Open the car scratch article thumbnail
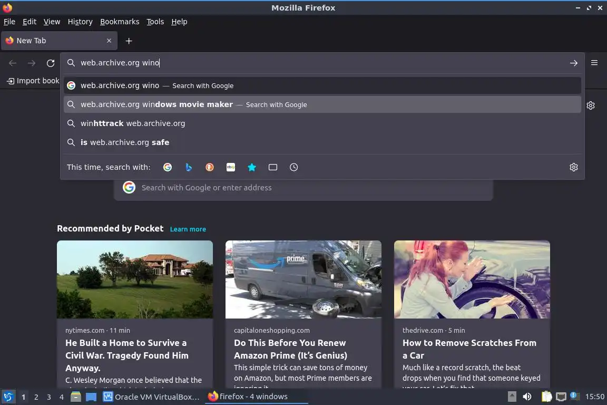The image size is (607, 405). (x=472, y=279)
